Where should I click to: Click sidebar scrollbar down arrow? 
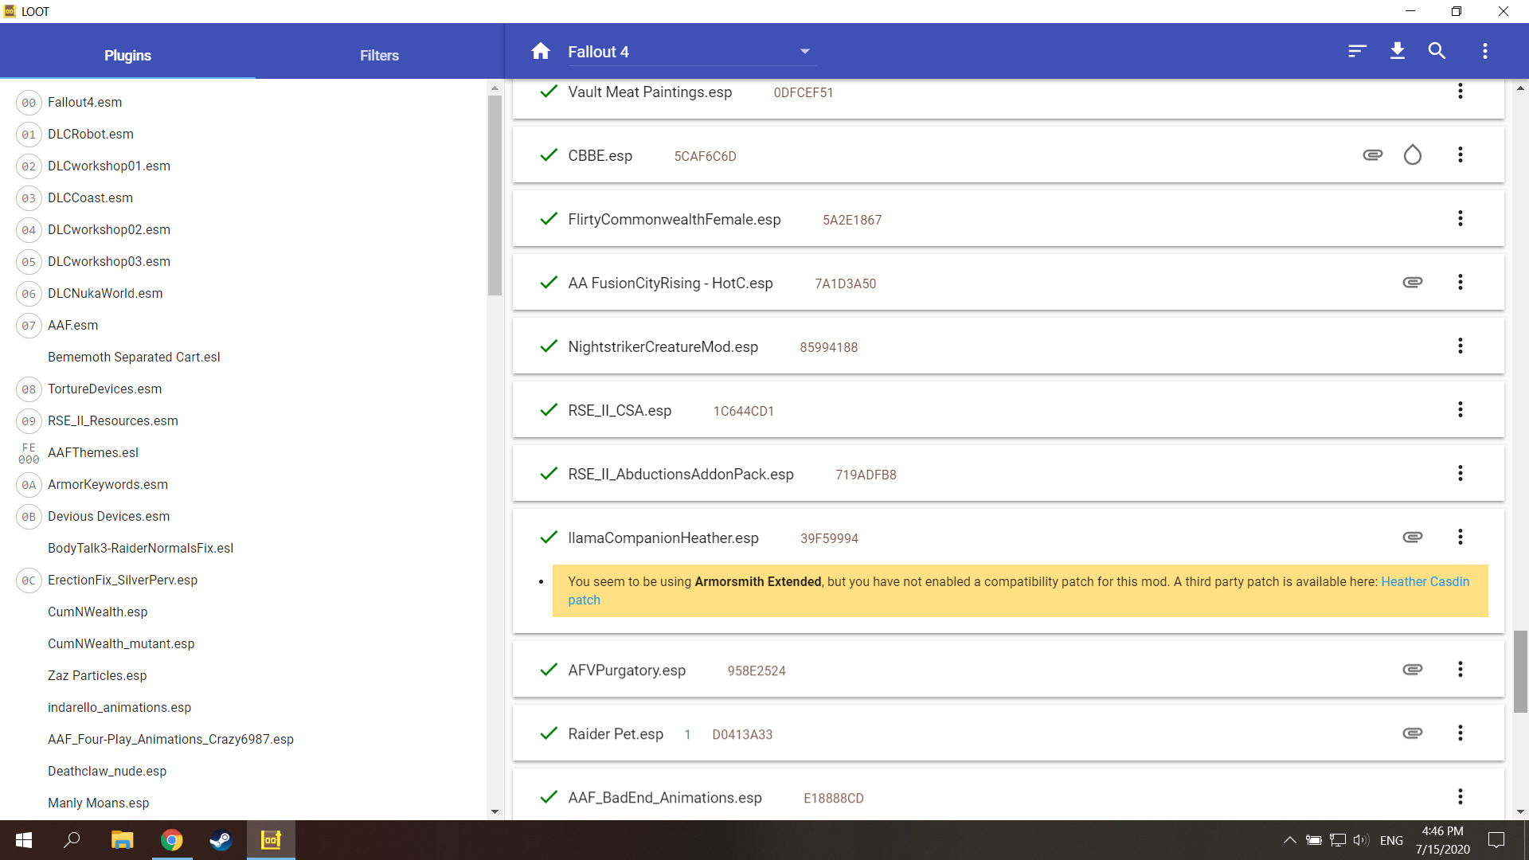(x=495, y=811)
